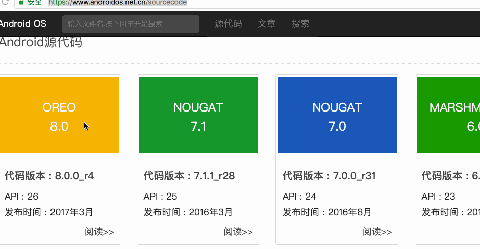This screenshot has height=249, width=480.
Task: Click 阅读>> link under the 7.0.0_r31 card
Action: 377,232
